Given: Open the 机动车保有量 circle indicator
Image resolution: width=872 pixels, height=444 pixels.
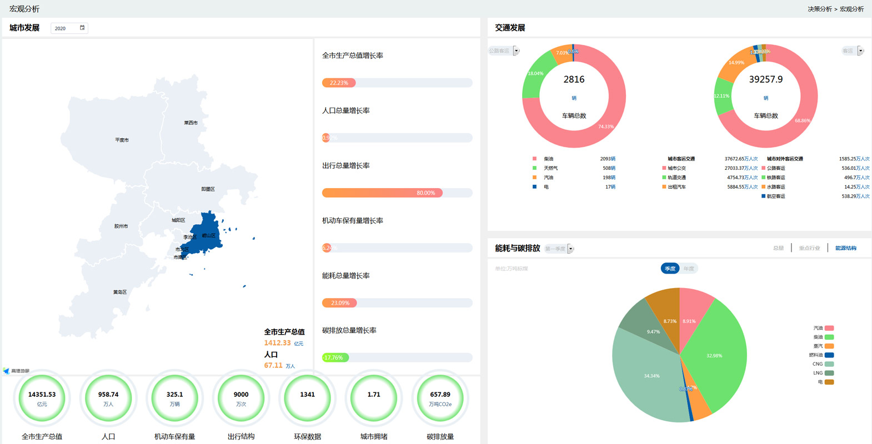Looking at the screenshot, I should click(174, 398).
